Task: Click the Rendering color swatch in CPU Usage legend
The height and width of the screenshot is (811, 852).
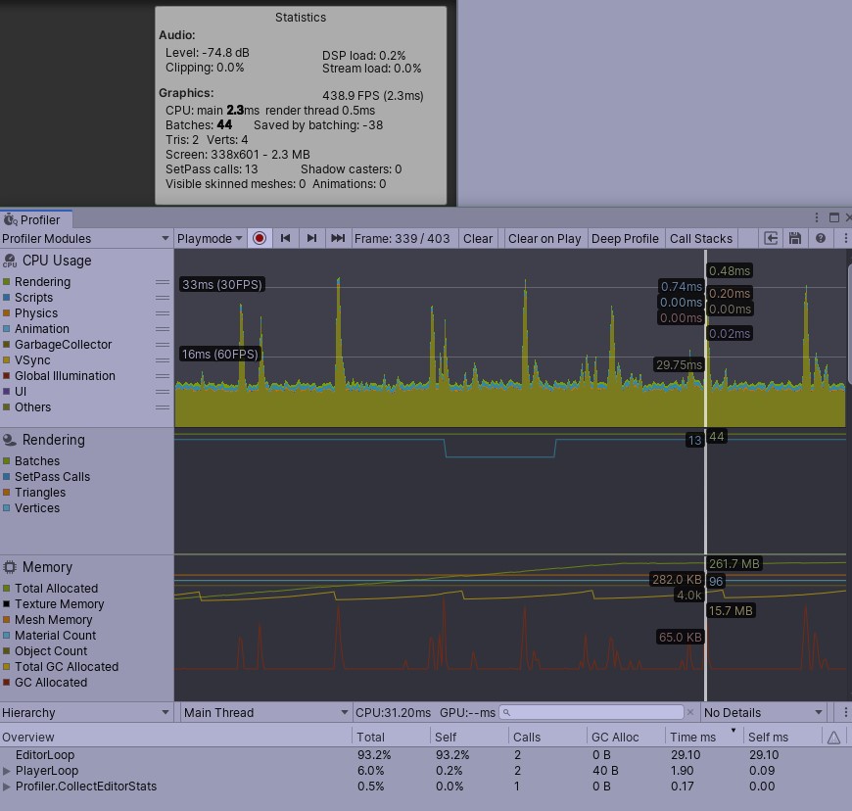Action: tap(8, 281)
